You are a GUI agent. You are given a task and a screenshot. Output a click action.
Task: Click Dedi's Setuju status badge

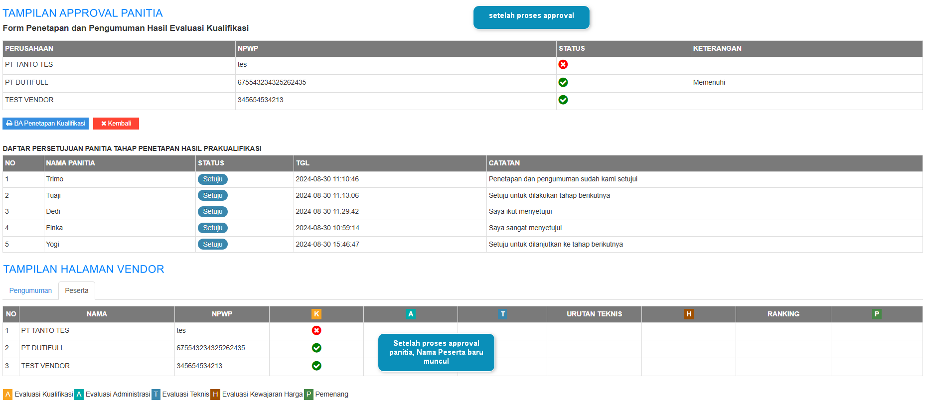pos(213,212)
